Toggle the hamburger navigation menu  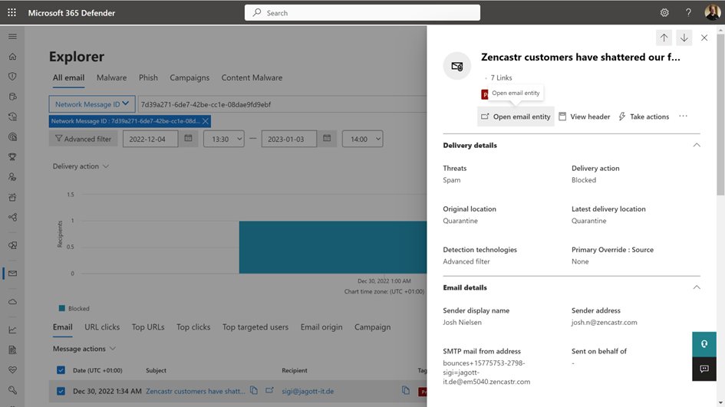click(12, 37)
